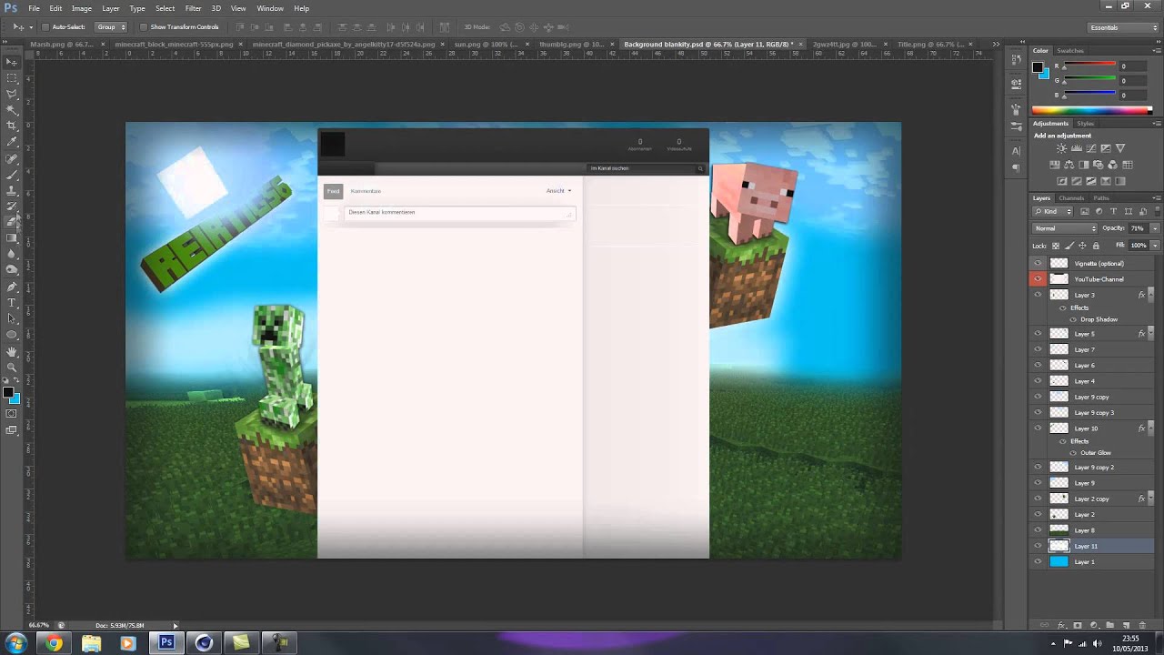
Task: Click the Lock all padlock icon
Action: coord(1096,246)
